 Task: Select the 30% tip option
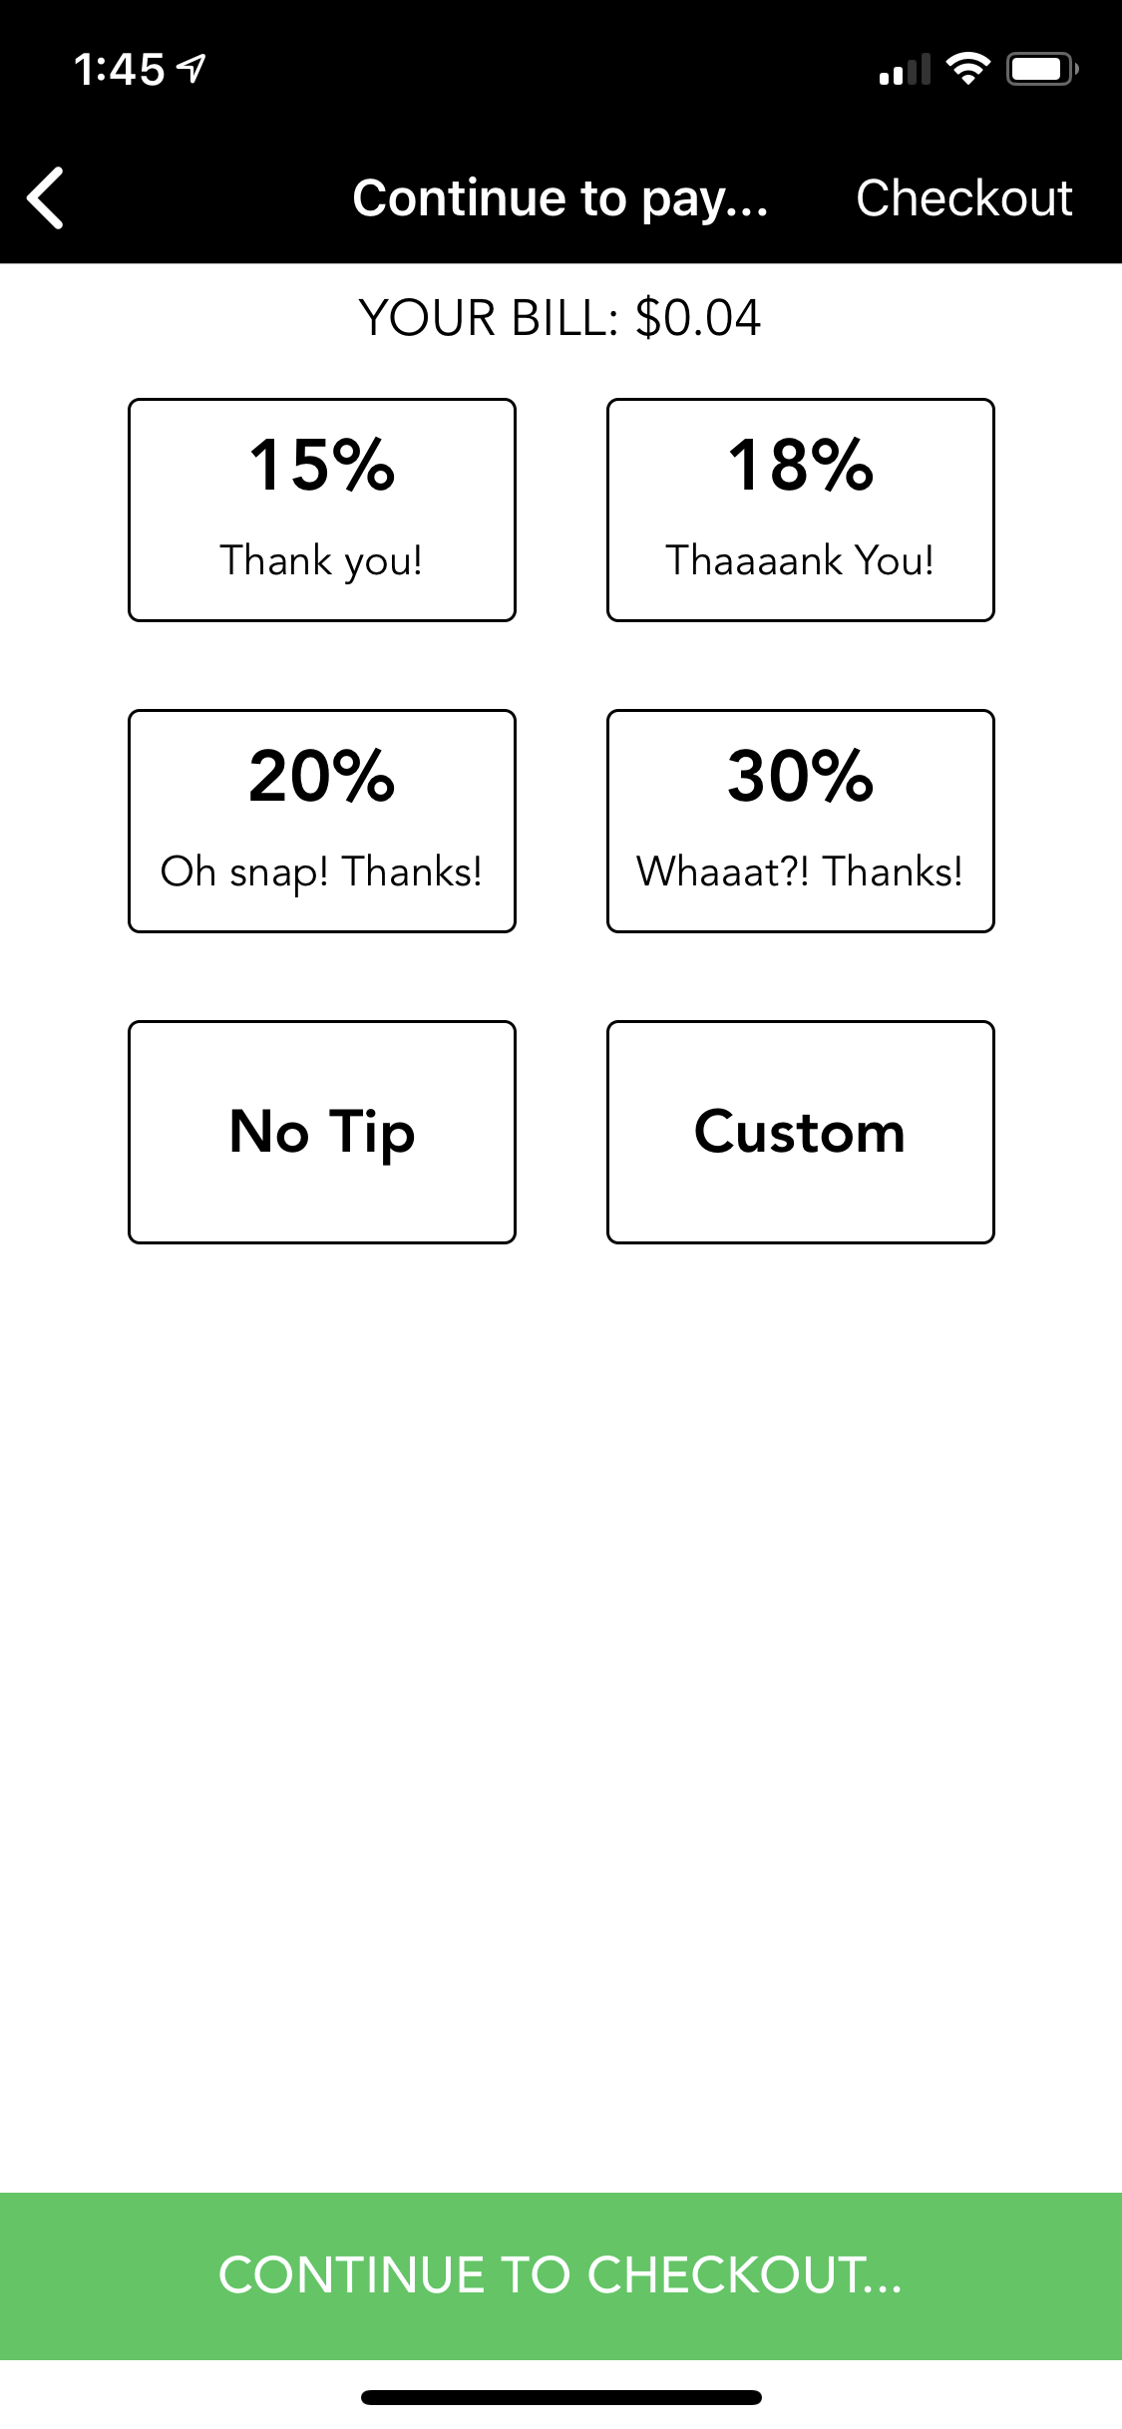point(801,821)
